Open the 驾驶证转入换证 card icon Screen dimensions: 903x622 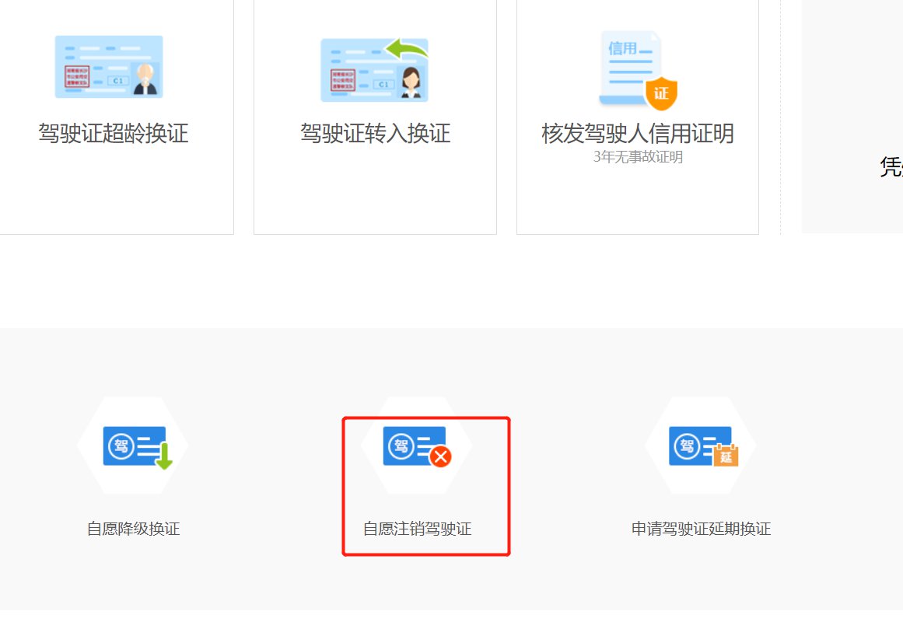pos(374,70)
